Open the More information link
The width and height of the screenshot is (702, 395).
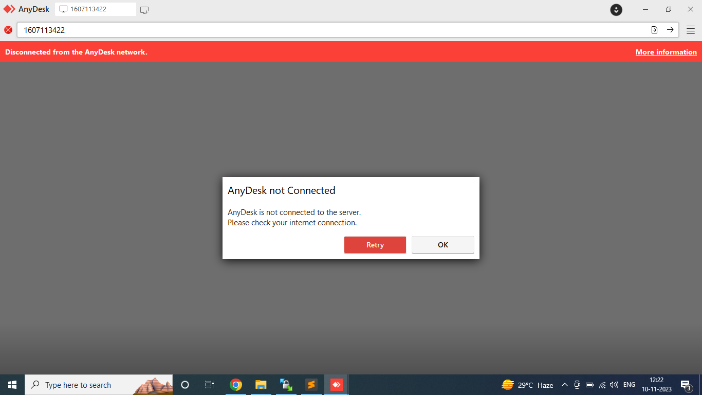pyautogui.click(x=666, y=52)
